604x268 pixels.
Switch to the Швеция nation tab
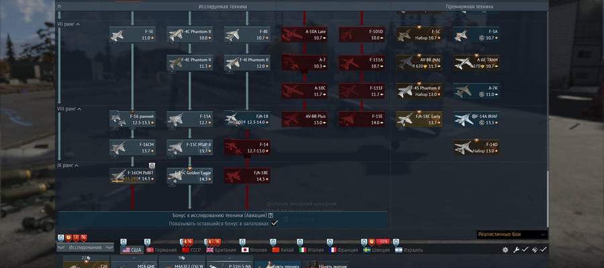pos(376,250)
